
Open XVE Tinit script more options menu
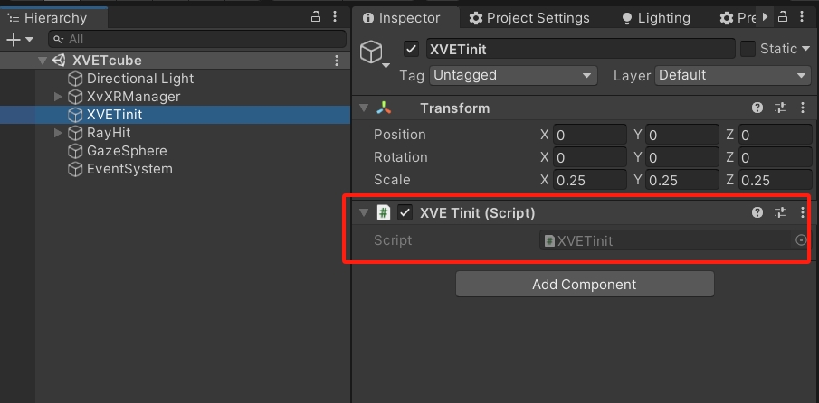click(803, 212)
